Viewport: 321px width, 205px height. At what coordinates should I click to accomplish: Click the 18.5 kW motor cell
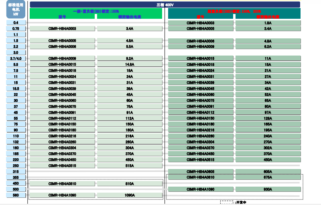pos(16,88)
